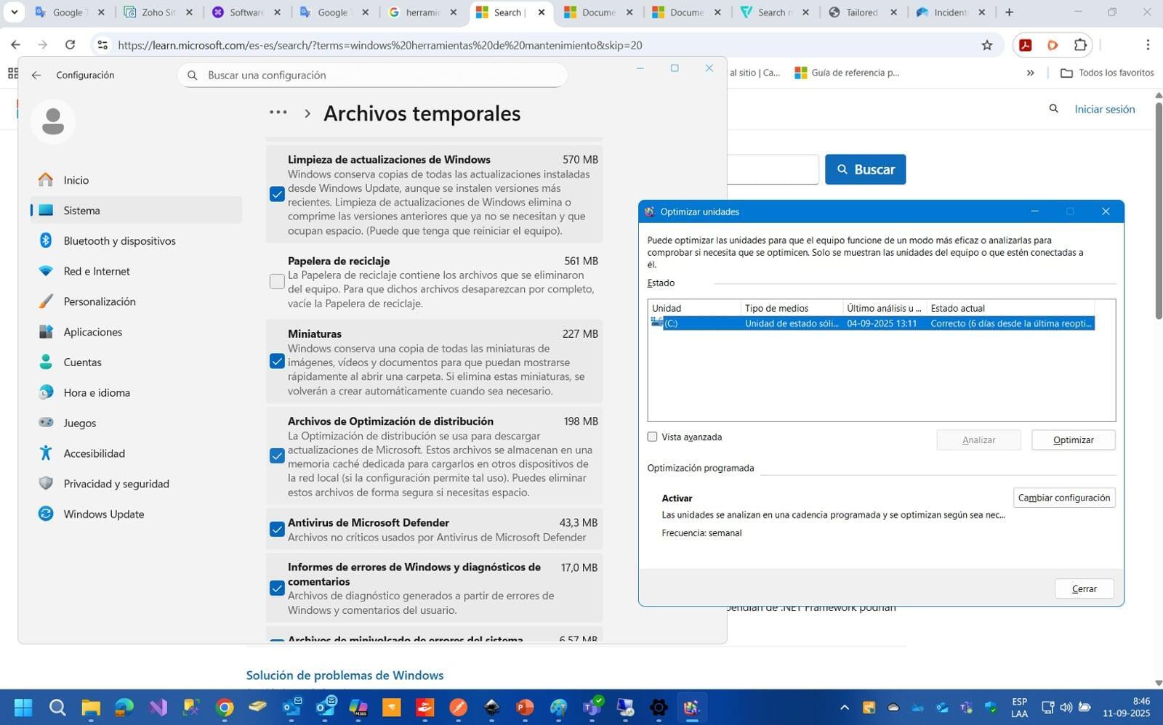Expand hidden bookmarks chevron
The width and height of the screenshot is (1163, 725).
coord(1030,73)
